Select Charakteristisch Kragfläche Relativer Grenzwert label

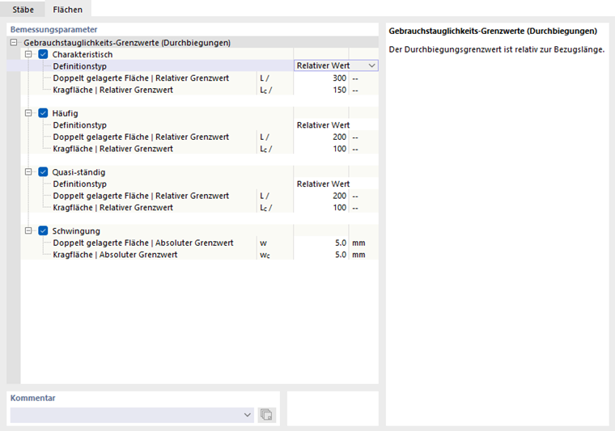[x=113, y=90]
